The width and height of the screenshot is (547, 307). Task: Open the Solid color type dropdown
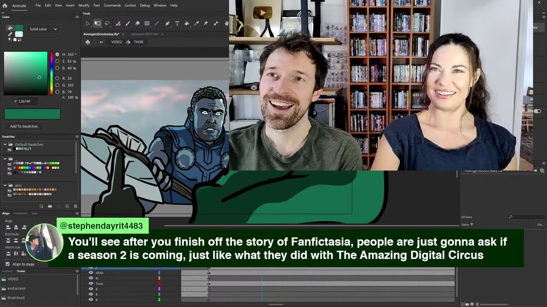tap(43, 29)
